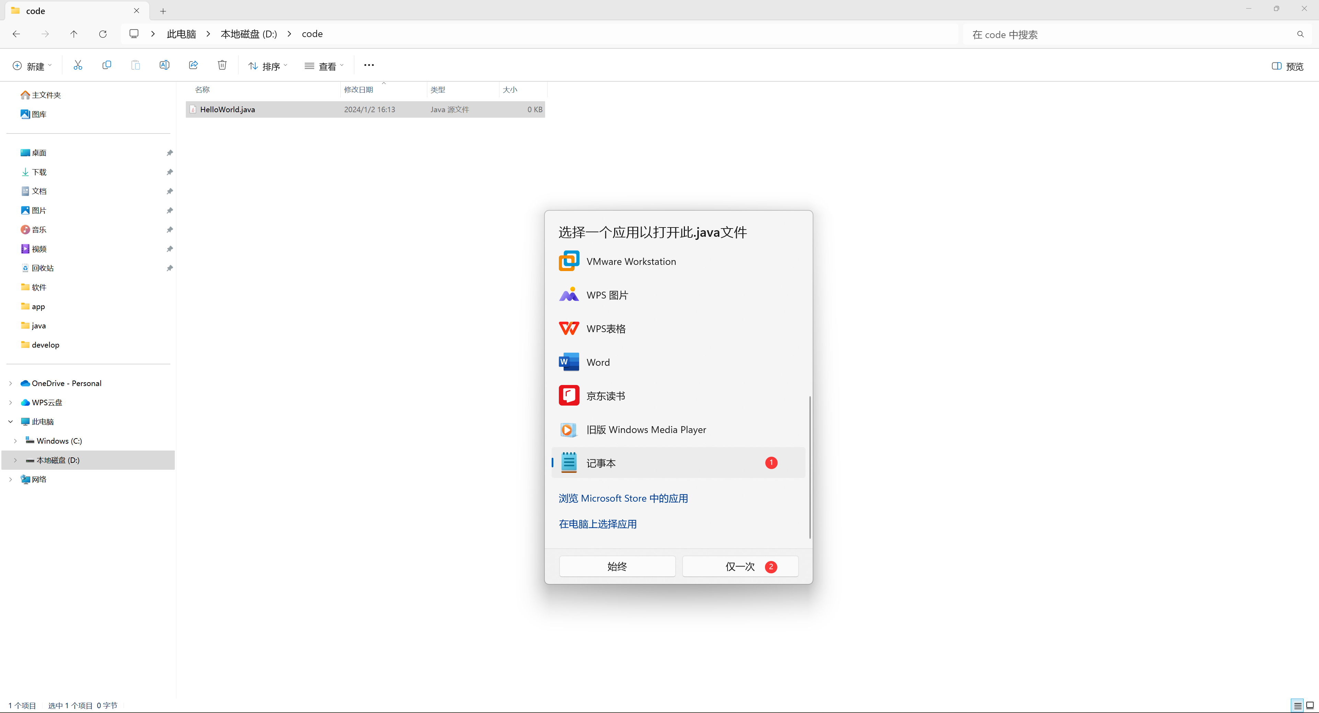Close the code tab
The width and height of the screenshot is (1319, 713).
click(137, 11)
